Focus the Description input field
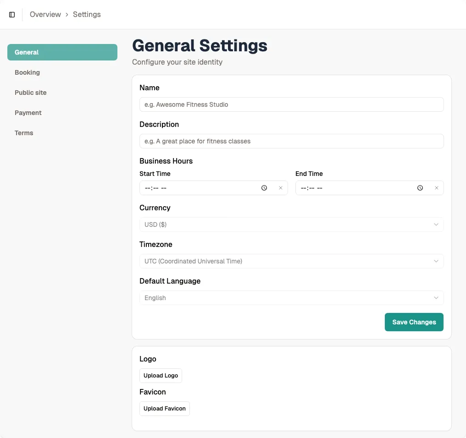The height and width of the screenshot is (438, 466). [x=292, y=141]
